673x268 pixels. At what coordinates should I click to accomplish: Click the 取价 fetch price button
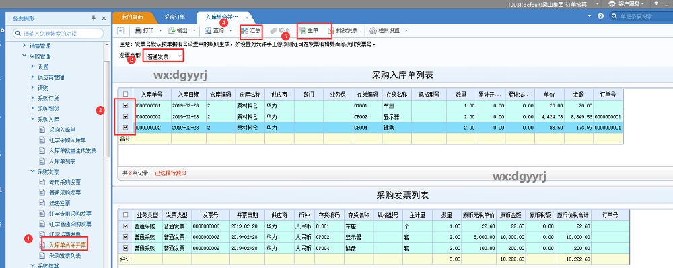pos(279,31)
